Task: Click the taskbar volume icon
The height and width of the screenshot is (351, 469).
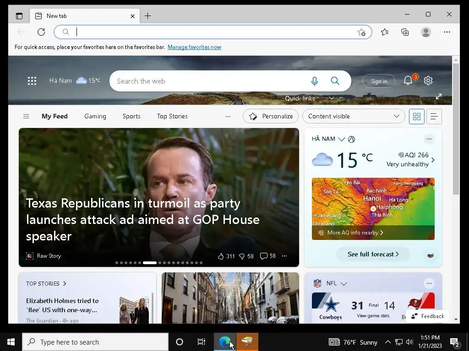Action: pos(409,342)
